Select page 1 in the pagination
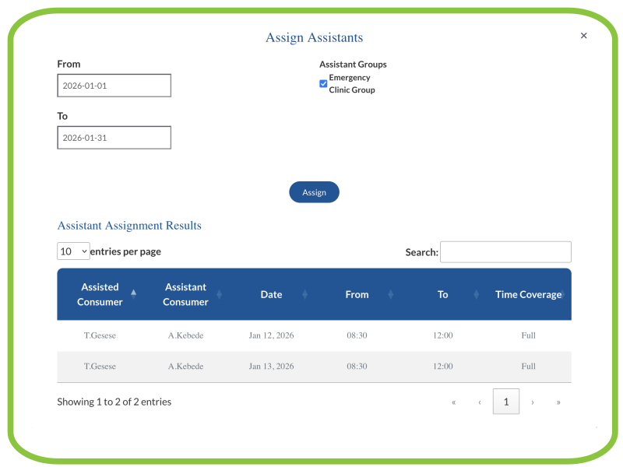The height and width of the screenshot is (467, 623). pyautogui.click(x=506, y=402)
